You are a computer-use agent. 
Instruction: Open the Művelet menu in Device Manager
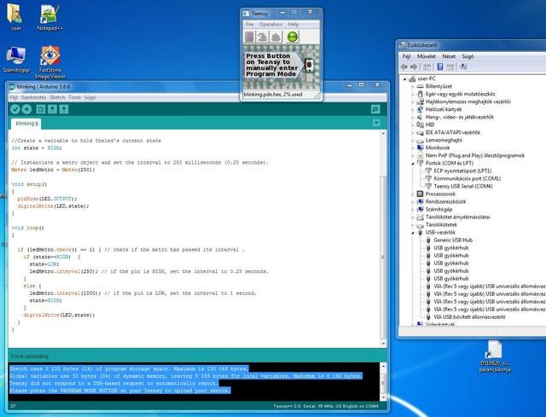click(427, 55)
